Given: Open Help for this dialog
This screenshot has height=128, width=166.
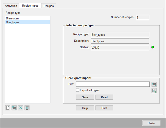Looking at the screenshot, I should (x=85, y=108).
